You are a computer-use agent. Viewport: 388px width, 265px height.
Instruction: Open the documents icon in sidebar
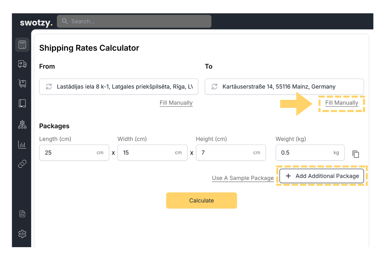[x=22, y=214]
